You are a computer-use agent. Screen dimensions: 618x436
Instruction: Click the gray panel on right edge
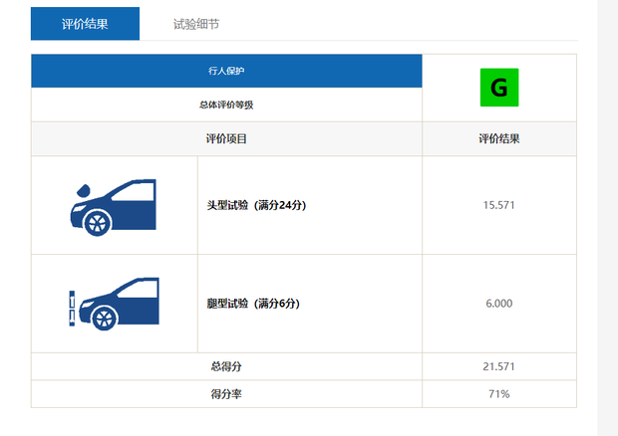[x=606, y=218]
